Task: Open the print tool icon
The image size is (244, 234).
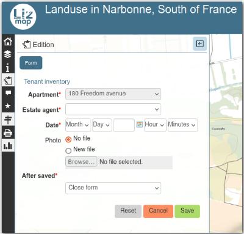Action: 8,133
